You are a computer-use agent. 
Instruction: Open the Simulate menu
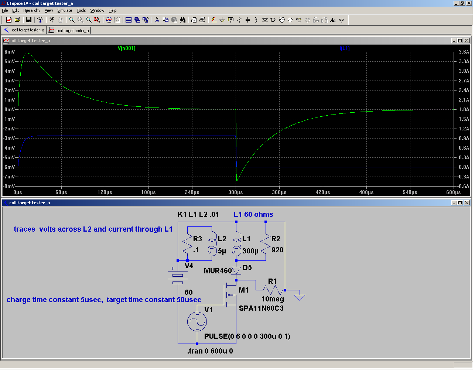(65, 10)
